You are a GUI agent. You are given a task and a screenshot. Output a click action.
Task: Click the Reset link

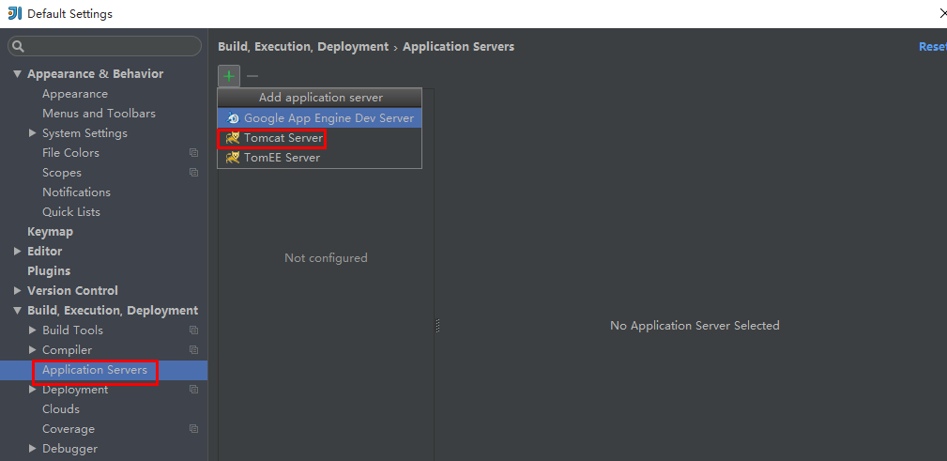(933, 47)
